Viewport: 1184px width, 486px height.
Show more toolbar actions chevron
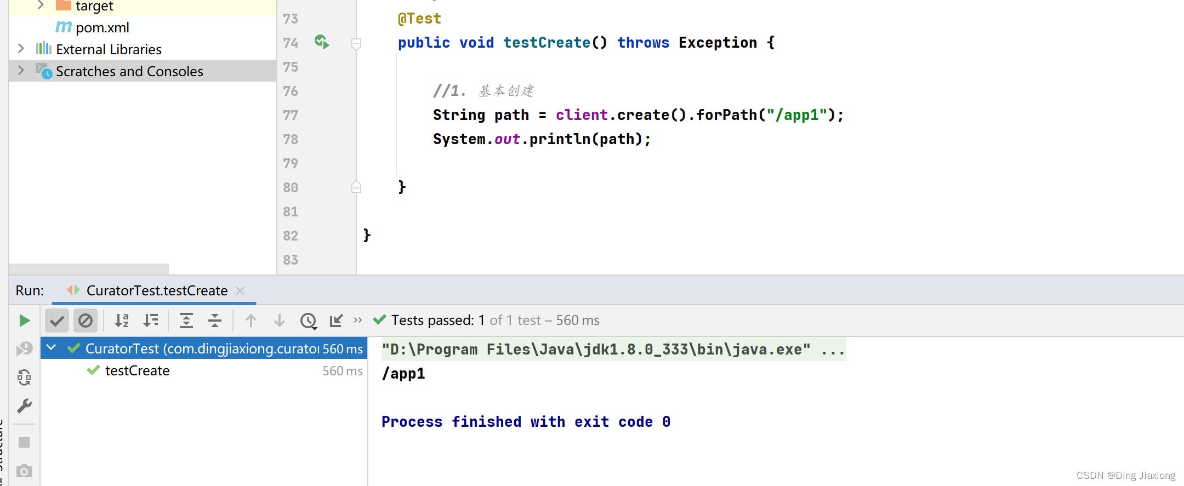[x=358, y=320]
